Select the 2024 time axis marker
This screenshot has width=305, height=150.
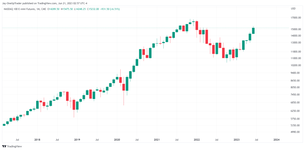click(276, 140)
